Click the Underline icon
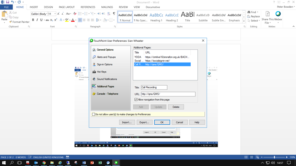 point(41,20)
